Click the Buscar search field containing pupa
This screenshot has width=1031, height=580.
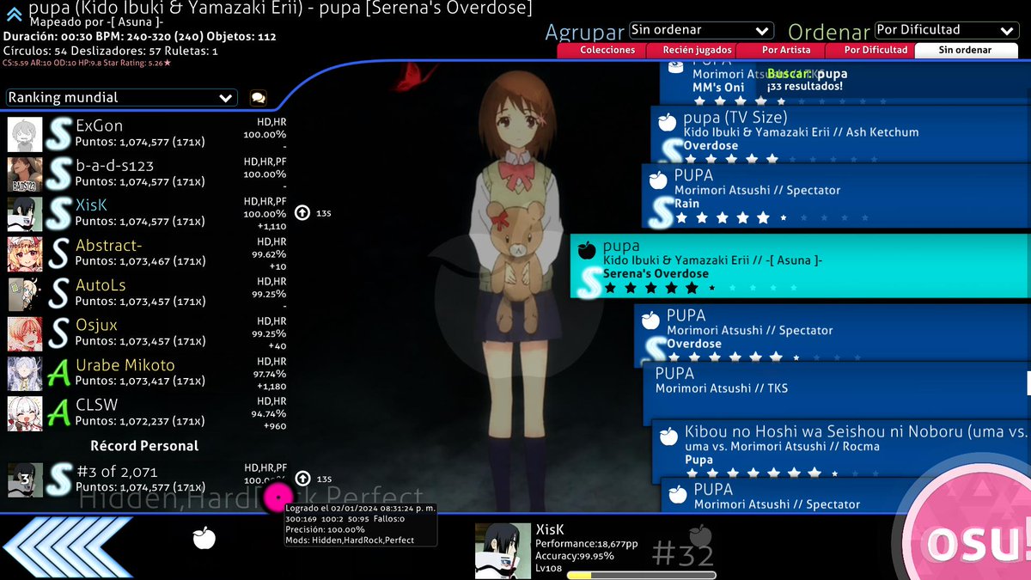click(x=808, y=74)
